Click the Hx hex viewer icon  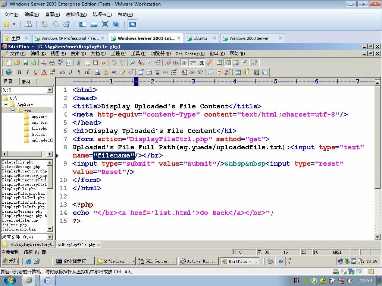click(176, 63)
